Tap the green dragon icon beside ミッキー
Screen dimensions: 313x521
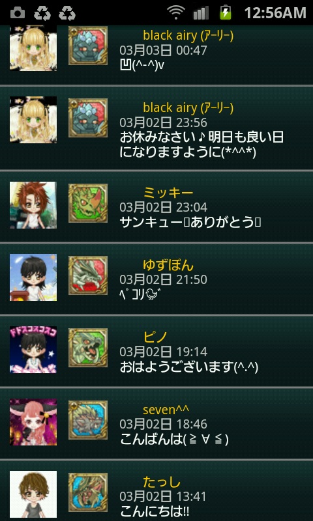pos(88,203)
